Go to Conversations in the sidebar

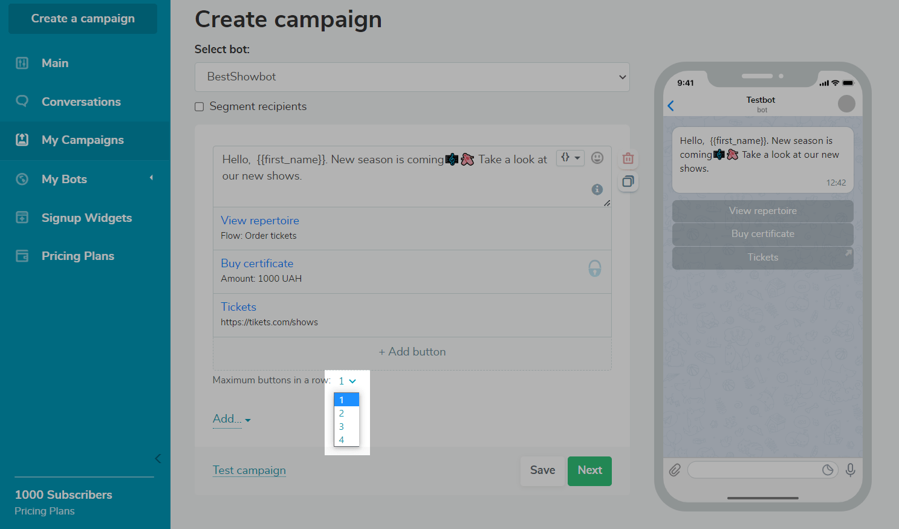tap(81, 102)
